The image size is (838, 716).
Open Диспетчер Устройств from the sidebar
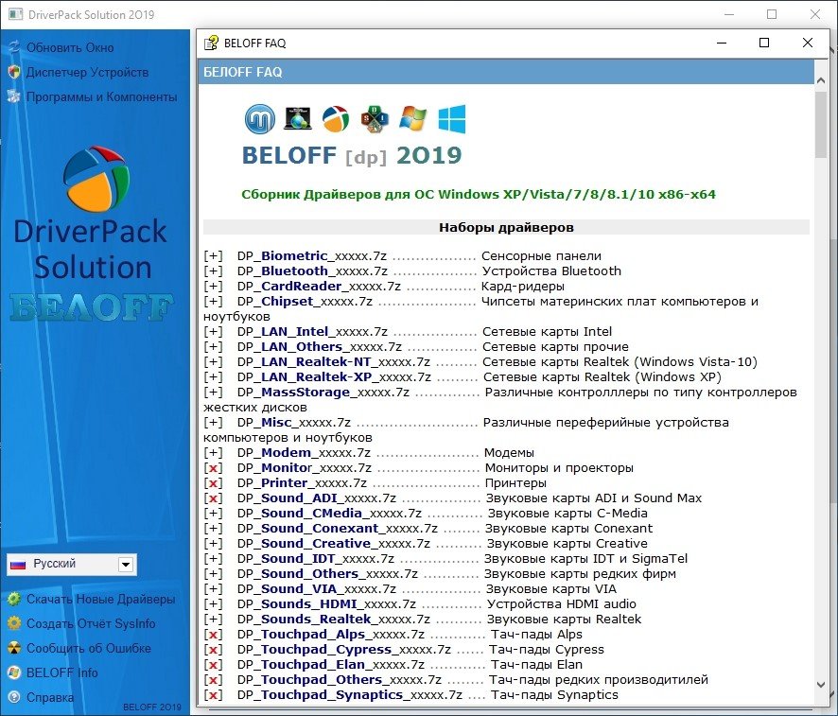click(x=88, y=72)
